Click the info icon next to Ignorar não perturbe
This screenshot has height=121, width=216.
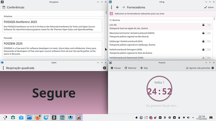(213, 68)
